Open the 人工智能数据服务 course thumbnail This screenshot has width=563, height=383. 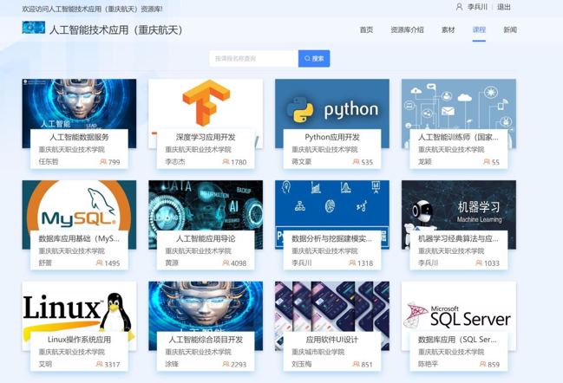pyautogui.click(x=79, y=104)
